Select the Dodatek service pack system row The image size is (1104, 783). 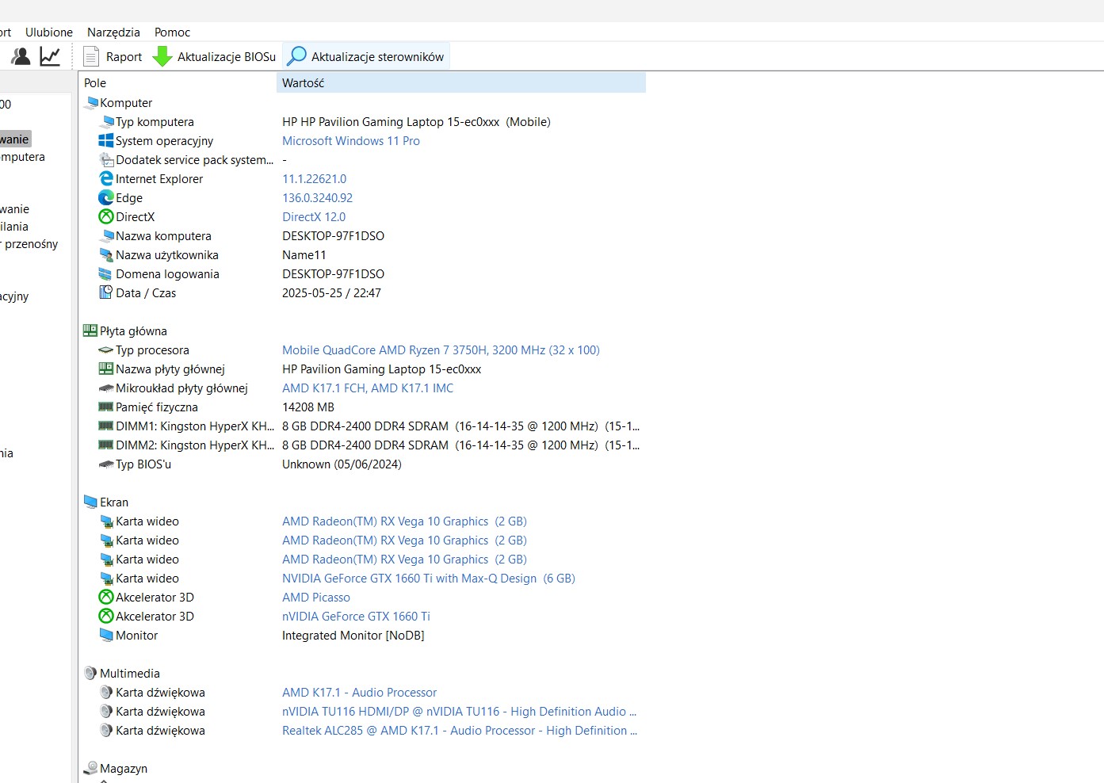(x=363, y=160)
